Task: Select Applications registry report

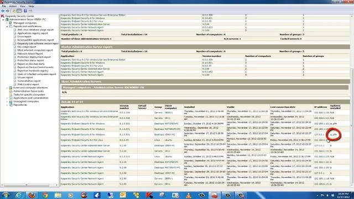Action: click(x=33, y=33)
